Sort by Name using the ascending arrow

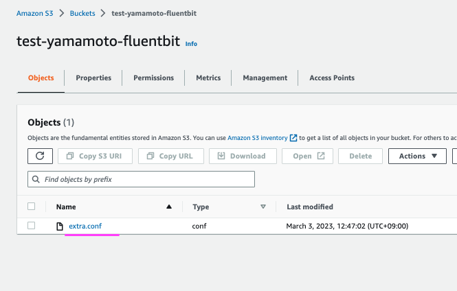pos(169,207)
